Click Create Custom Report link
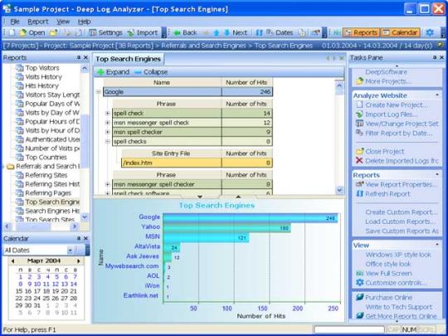The image size is (448, 336). click(402, 212)
